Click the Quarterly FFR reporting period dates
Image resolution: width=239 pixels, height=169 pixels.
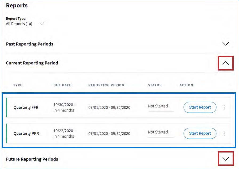(109, 108)
